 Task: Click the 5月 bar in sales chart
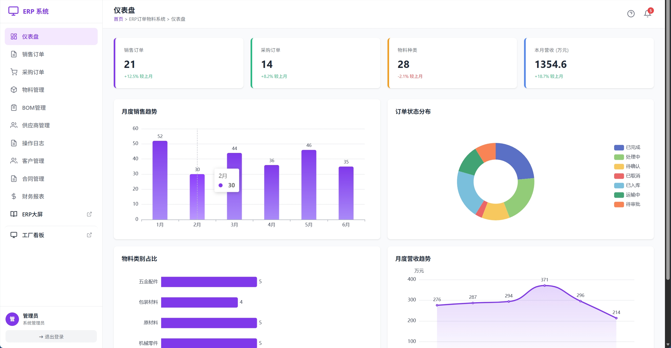[x=309, y=185]
